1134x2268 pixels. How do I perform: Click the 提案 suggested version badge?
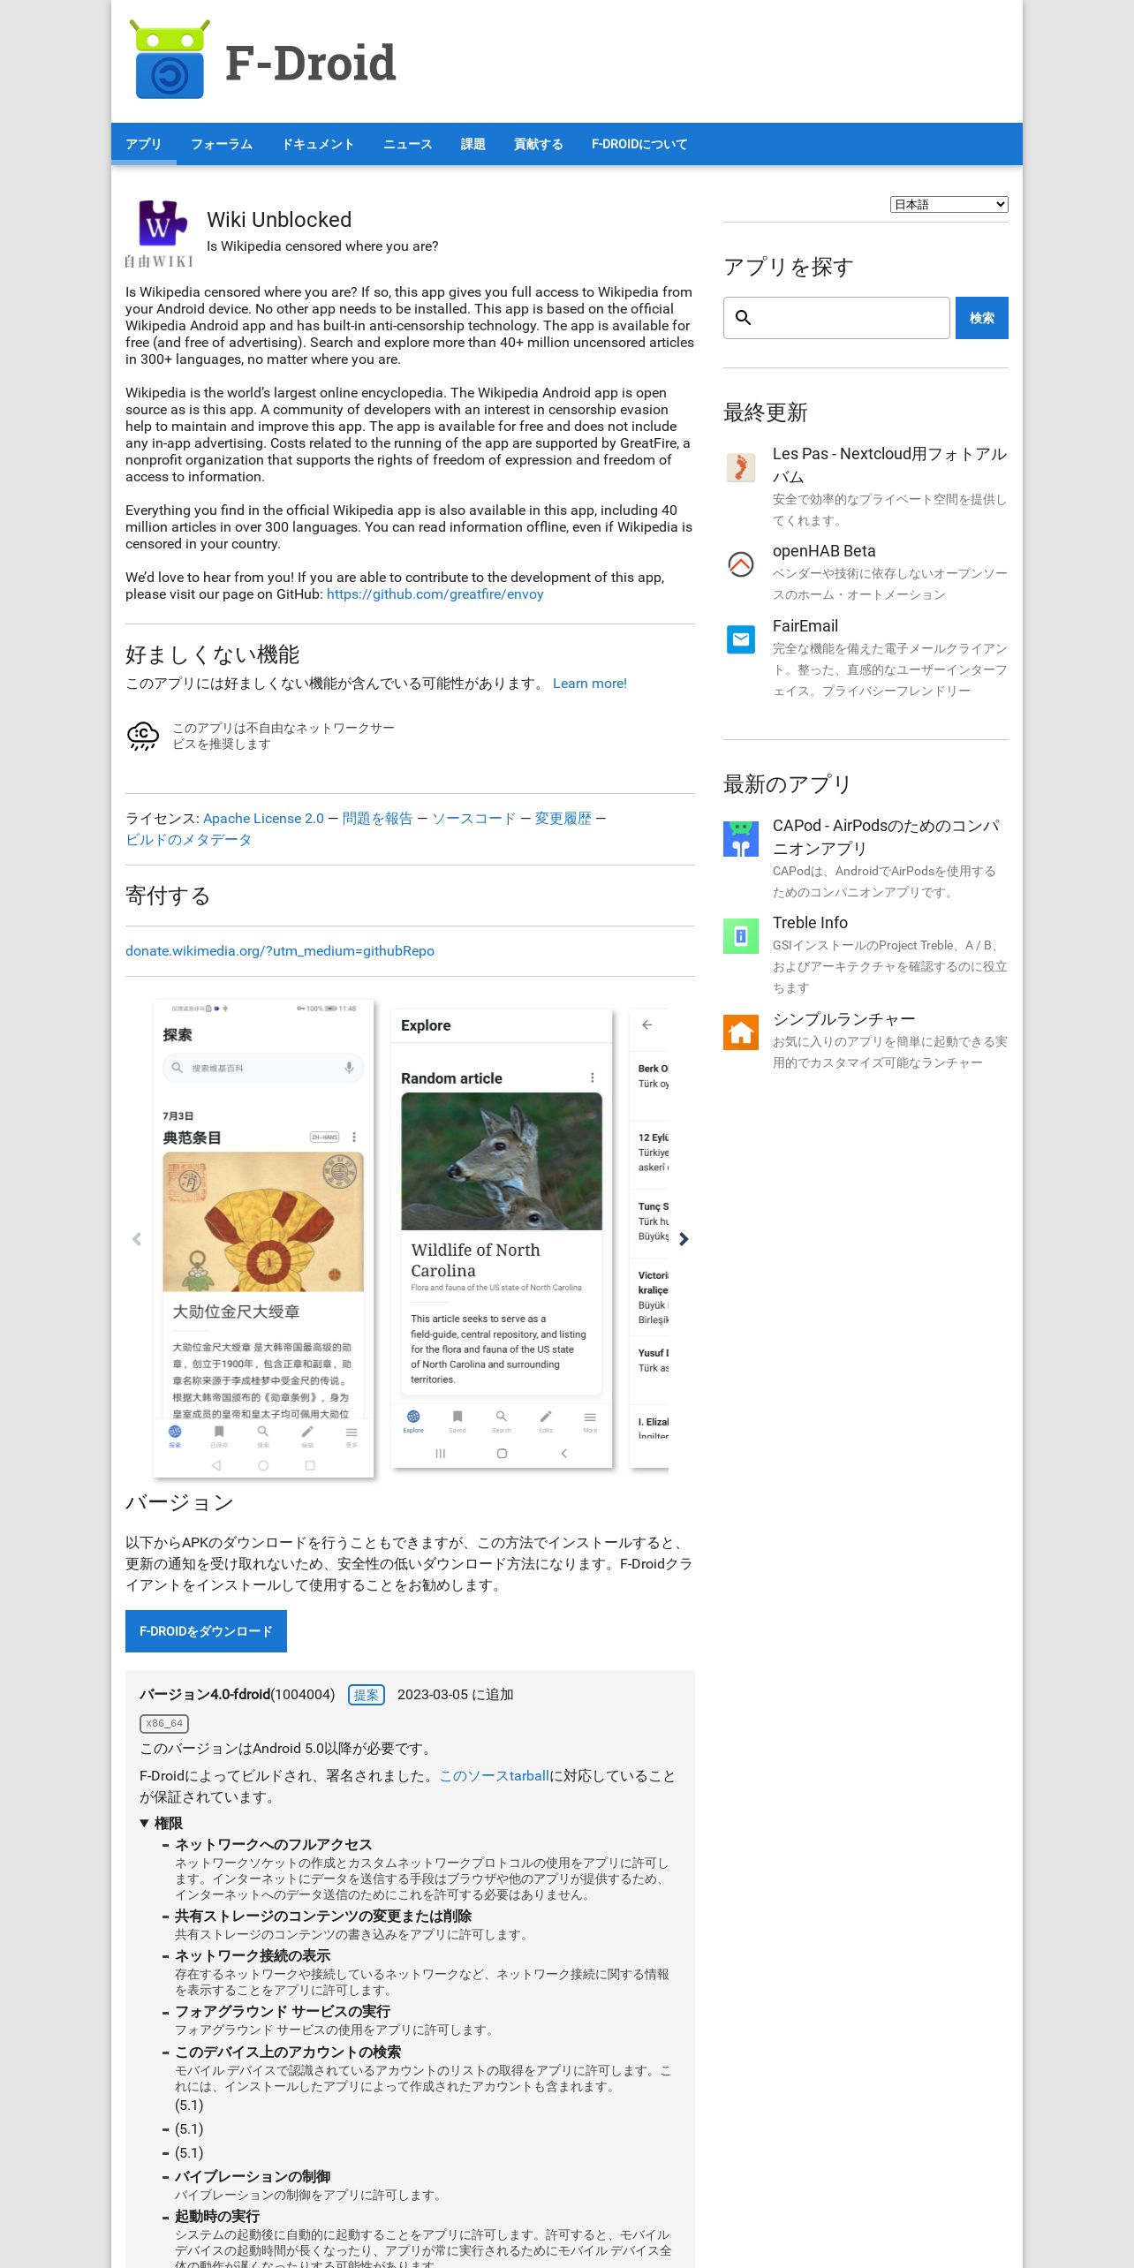click(x=367, y=1695)
